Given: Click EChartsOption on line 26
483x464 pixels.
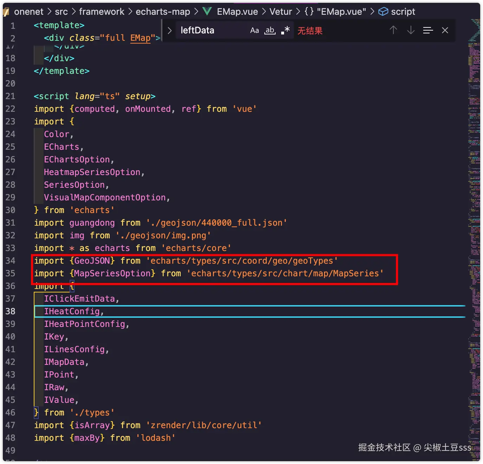Looking at the screenshot, I should (x=77, y=159).
